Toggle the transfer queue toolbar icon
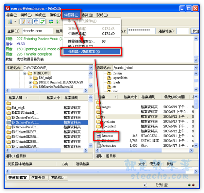 tap(42, 22)
